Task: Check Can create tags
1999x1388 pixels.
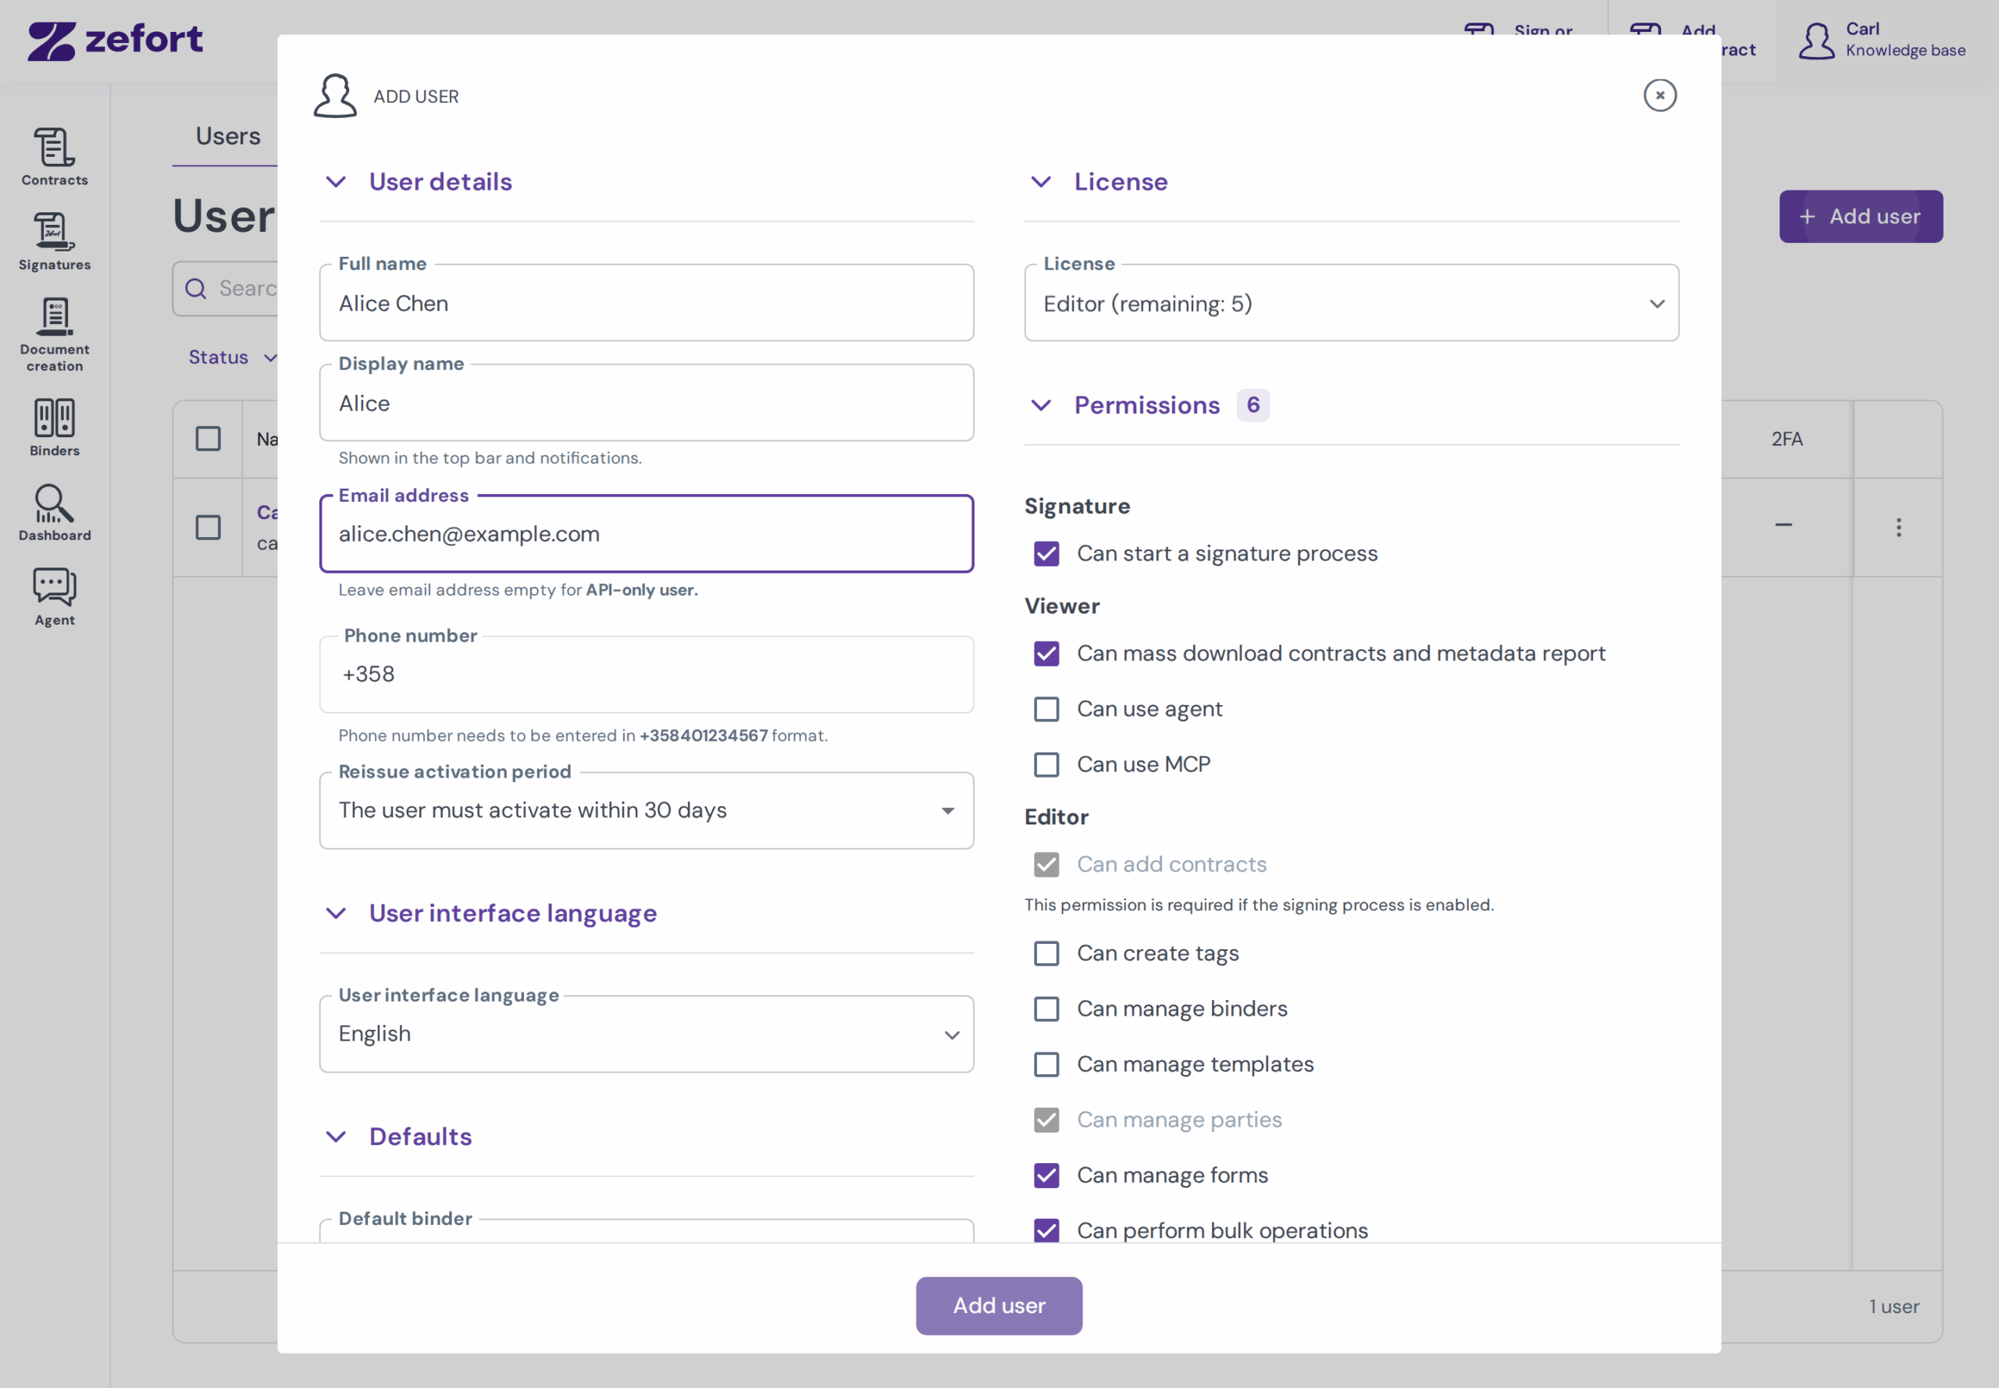Action: (1046, 954)
